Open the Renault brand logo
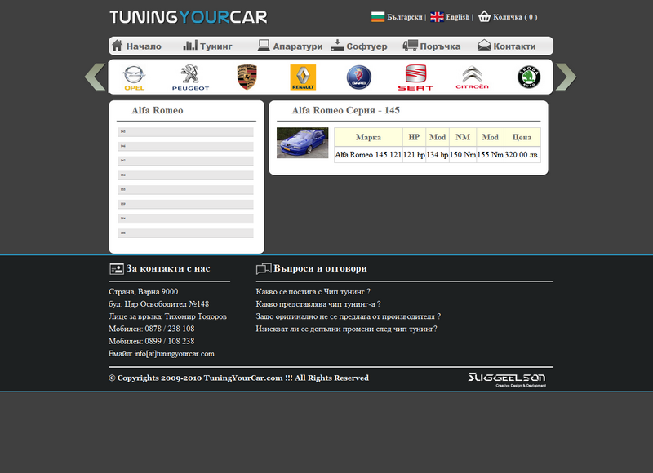This screenshot has height=473, width=653. pos(303,77)
